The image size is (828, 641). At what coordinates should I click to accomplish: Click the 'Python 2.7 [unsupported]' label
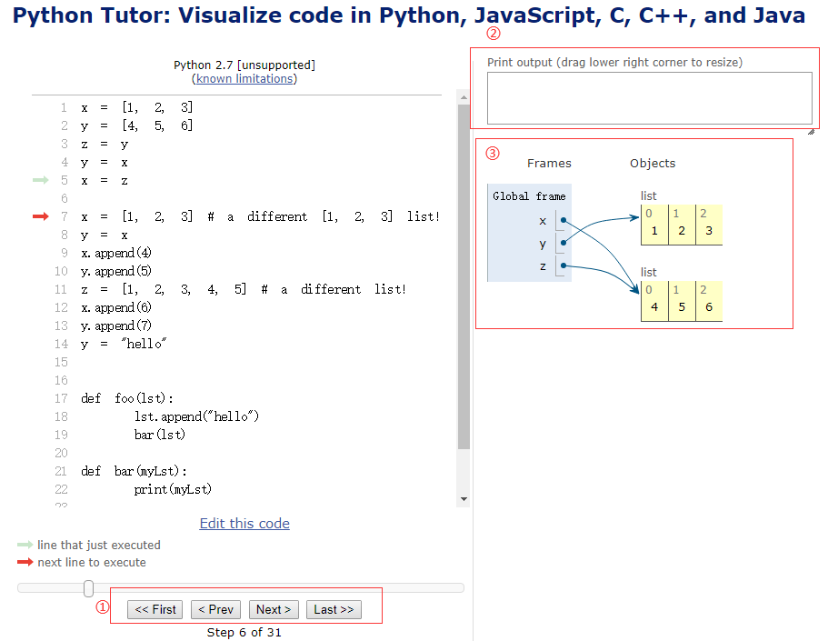tap(244, 65)
